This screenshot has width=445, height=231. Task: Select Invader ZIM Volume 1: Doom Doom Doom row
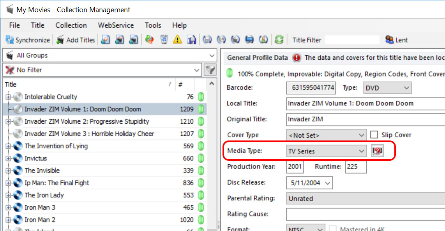(x=105, y=109)
